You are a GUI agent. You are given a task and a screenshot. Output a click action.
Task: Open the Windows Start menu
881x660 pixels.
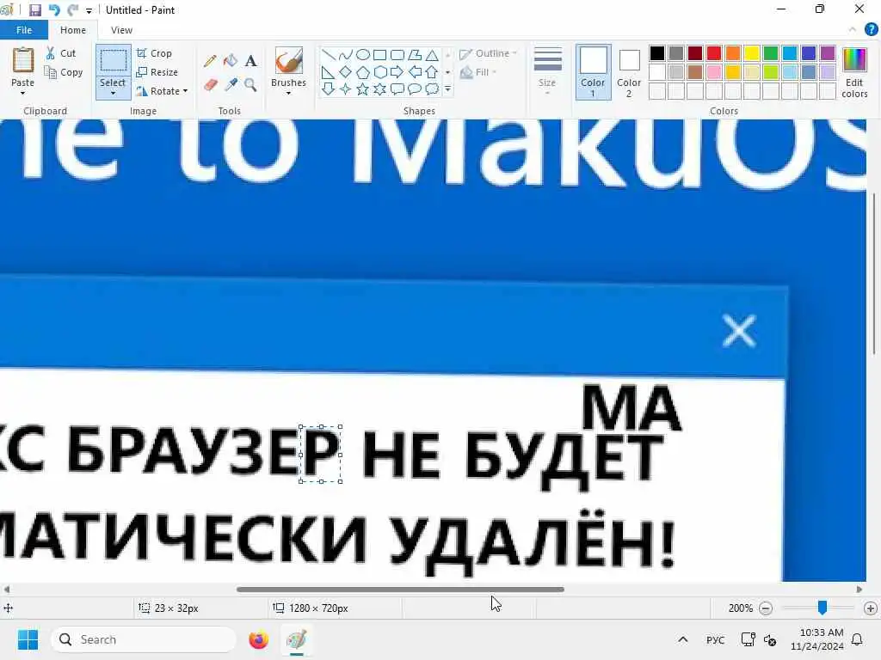click(28, 639)
